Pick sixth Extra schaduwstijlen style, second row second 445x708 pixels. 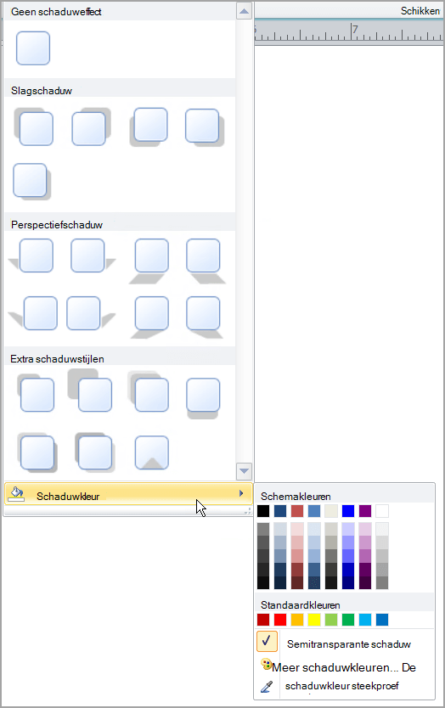point(95,452)
